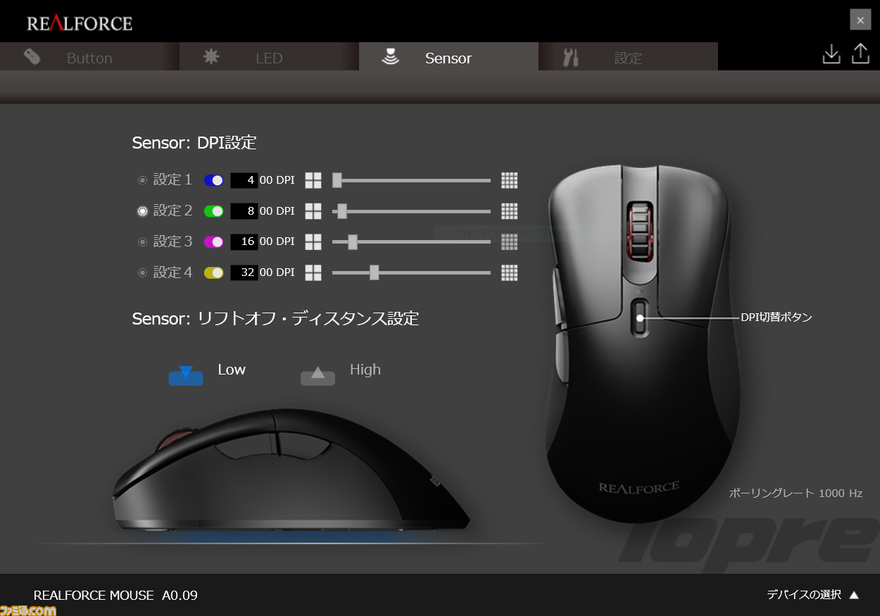The width and height of the screenshot is (880, 616).
Task: Select the 設定 2 radio button
Action: pos(142,210)
